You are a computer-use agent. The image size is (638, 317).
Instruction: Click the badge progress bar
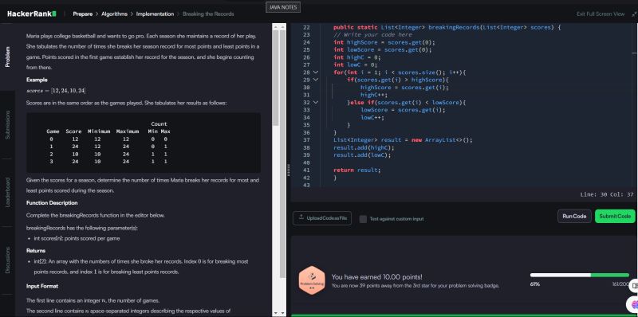[580, 275]
